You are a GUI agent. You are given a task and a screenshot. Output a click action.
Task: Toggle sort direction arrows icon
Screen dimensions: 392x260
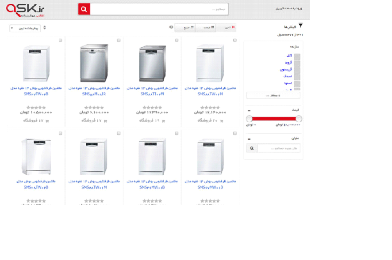click(x=45, y=28)
